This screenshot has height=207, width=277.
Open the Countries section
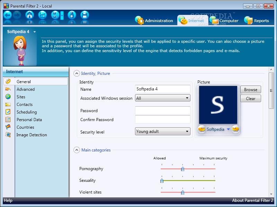tap(25, 127)
